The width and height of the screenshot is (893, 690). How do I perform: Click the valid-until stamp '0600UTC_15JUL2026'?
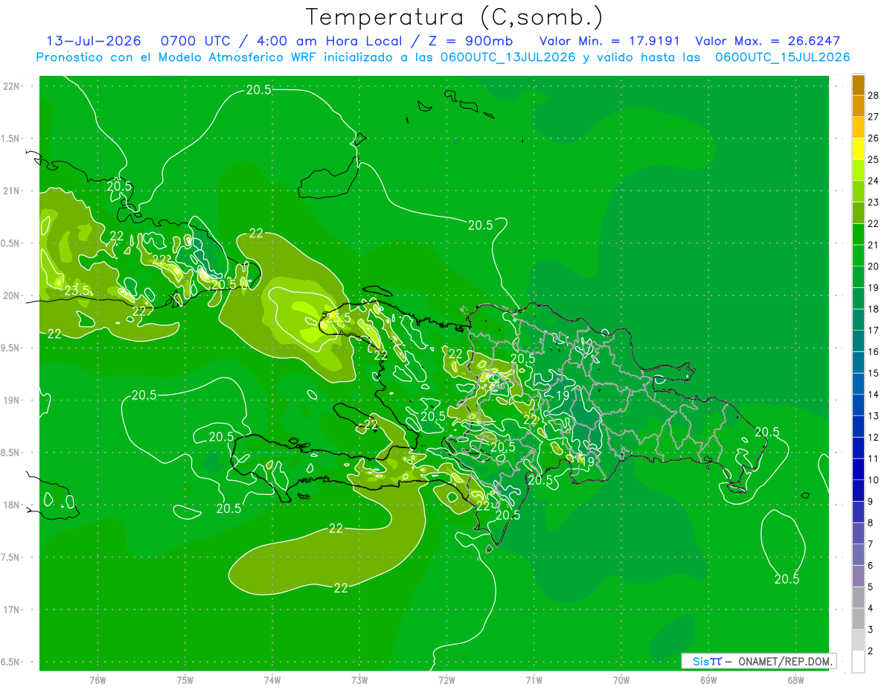pos(782,57)
